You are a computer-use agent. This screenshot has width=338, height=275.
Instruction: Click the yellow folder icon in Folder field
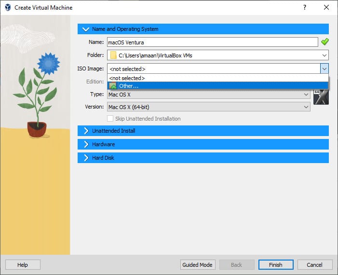[x=113, y=55]
